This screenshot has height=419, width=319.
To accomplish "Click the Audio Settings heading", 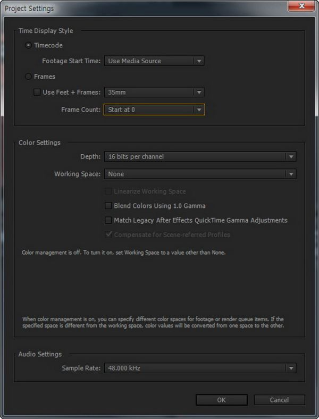I will coord(40,354).
